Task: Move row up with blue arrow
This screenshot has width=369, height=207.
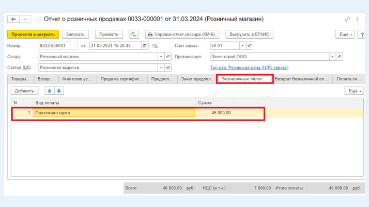Action: pos(50,91)
